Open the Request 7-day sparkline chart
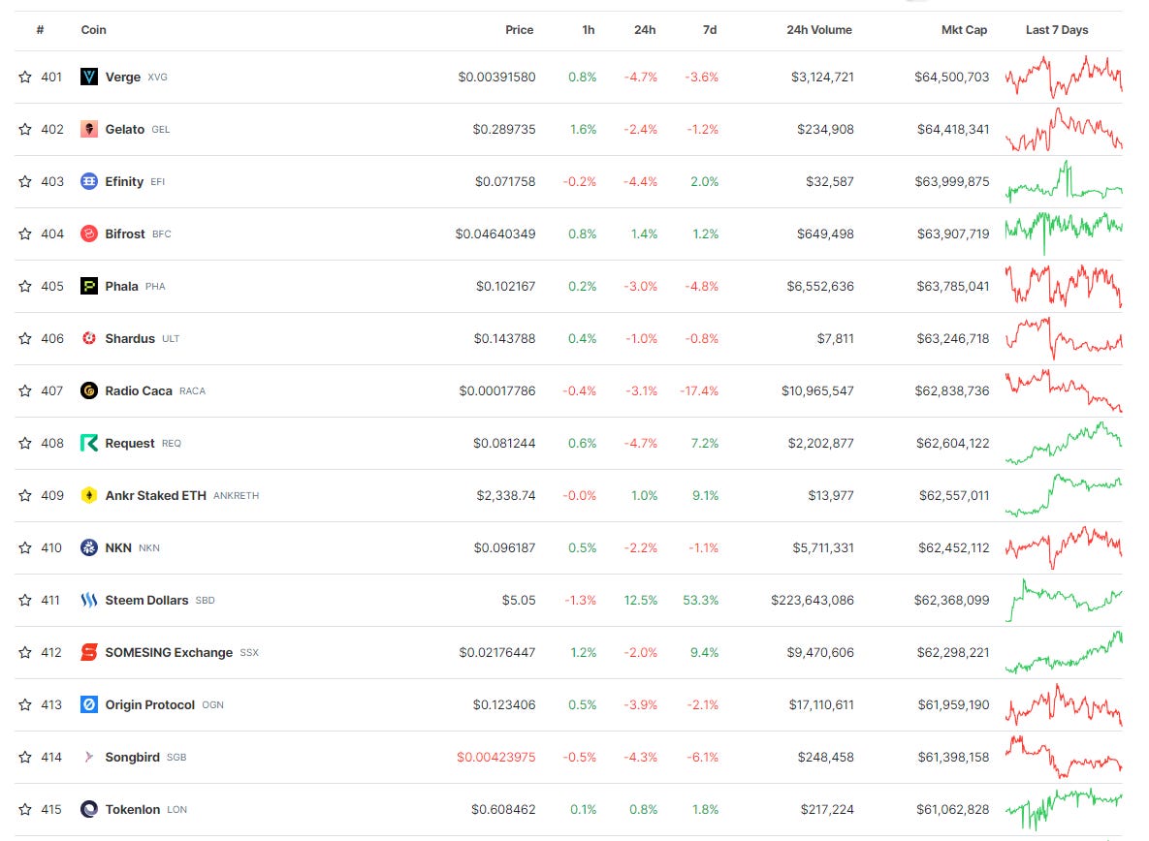 1064,443
